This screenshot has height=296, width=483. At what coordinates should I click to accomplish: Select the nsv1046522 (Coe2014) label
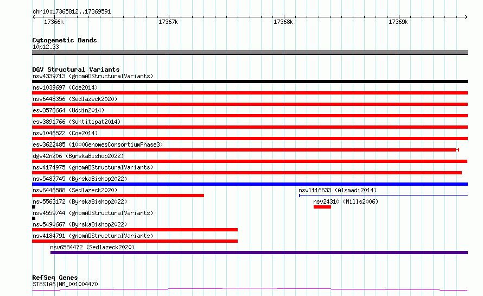pyautogui.click(x=65, y=133)
